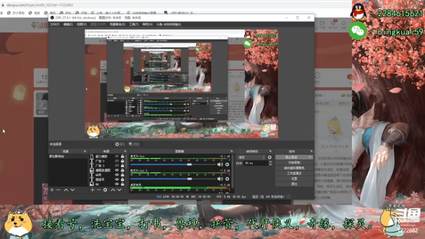Move source up with sources up arrow
The height and width of the screenshot is (239, 425).
pyautogui.click(x=113, y=190)
